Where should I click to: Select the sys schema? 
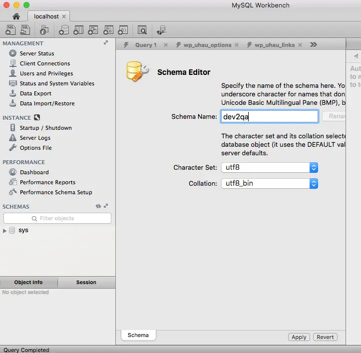(x=23, y=230)
